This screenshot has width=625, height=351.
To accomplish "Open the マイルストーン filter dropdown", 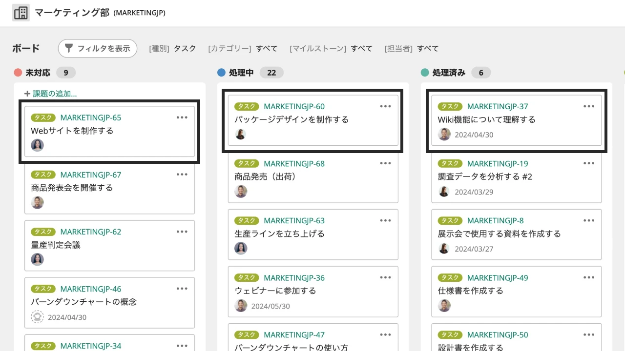I will tap(331, 48).
